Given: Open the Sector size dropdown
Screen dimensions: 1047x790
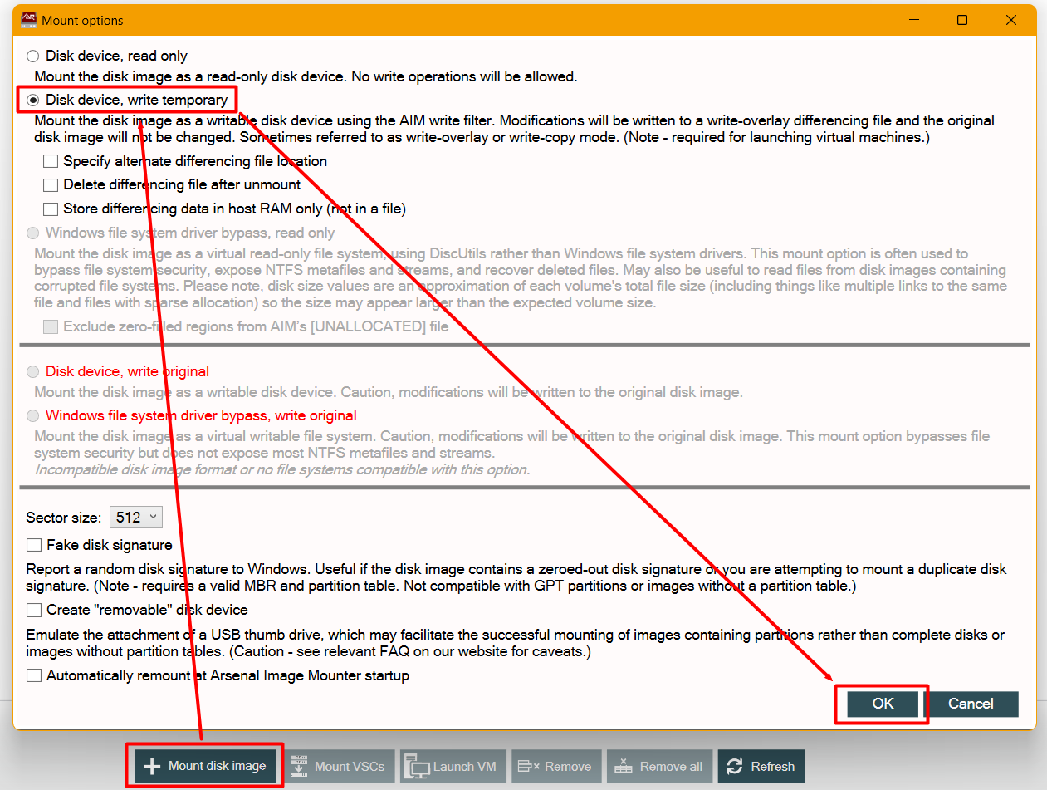Looking at the screenshot, I should (136, 517).
